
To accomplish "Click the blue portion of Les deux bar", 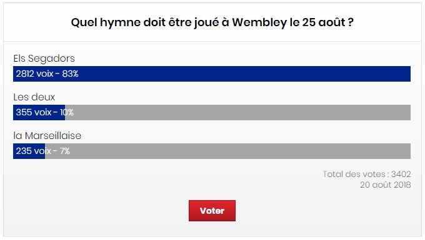I will point(39,112).
